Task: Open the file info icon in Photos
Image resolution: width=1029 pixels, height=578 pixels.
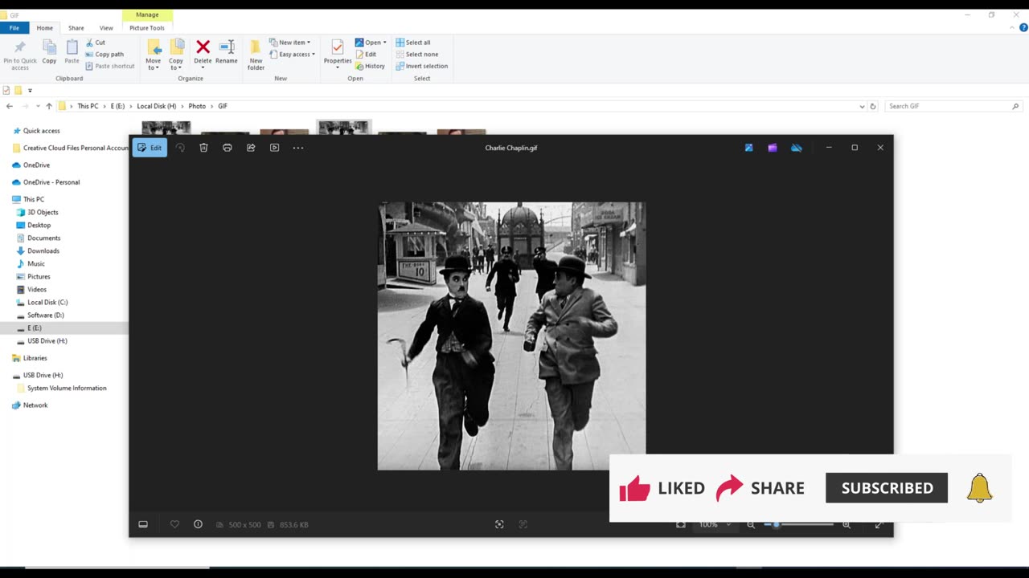Action: (x=198, y=524)
